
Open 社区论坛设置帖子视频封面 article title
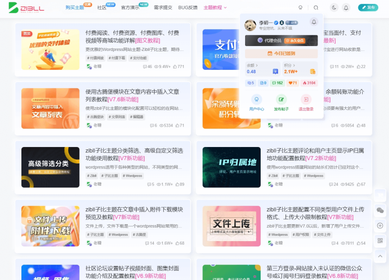[x=132, y=272]
